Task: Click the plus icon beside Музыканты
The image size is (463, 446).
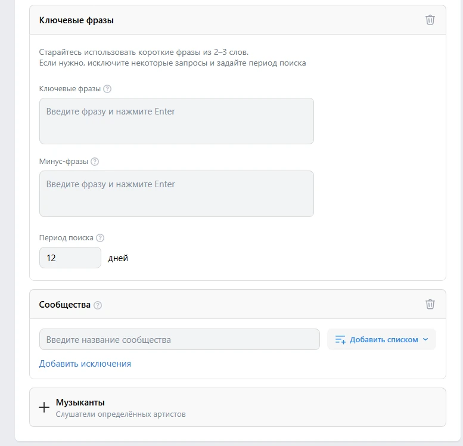Action: (44, 407)
